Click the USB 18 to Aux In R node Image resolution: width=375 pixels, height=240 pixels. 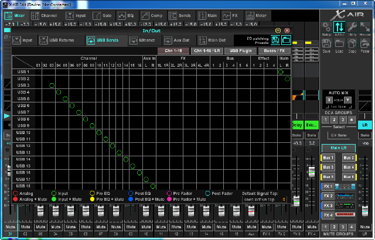tap(153, 186)
